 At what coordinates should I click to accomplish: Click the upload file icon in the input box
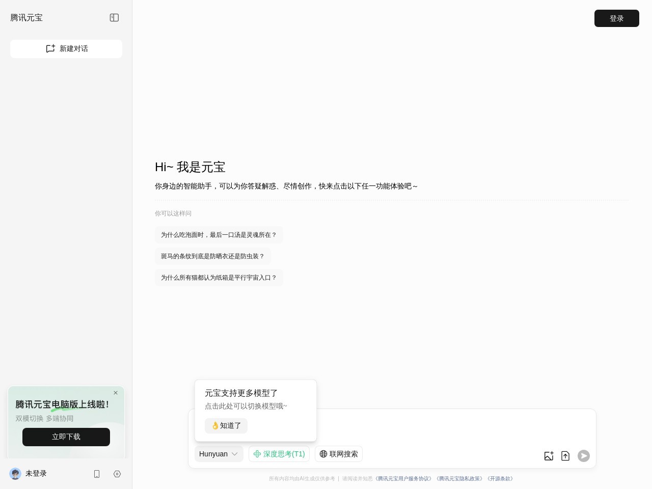(565, 456)
